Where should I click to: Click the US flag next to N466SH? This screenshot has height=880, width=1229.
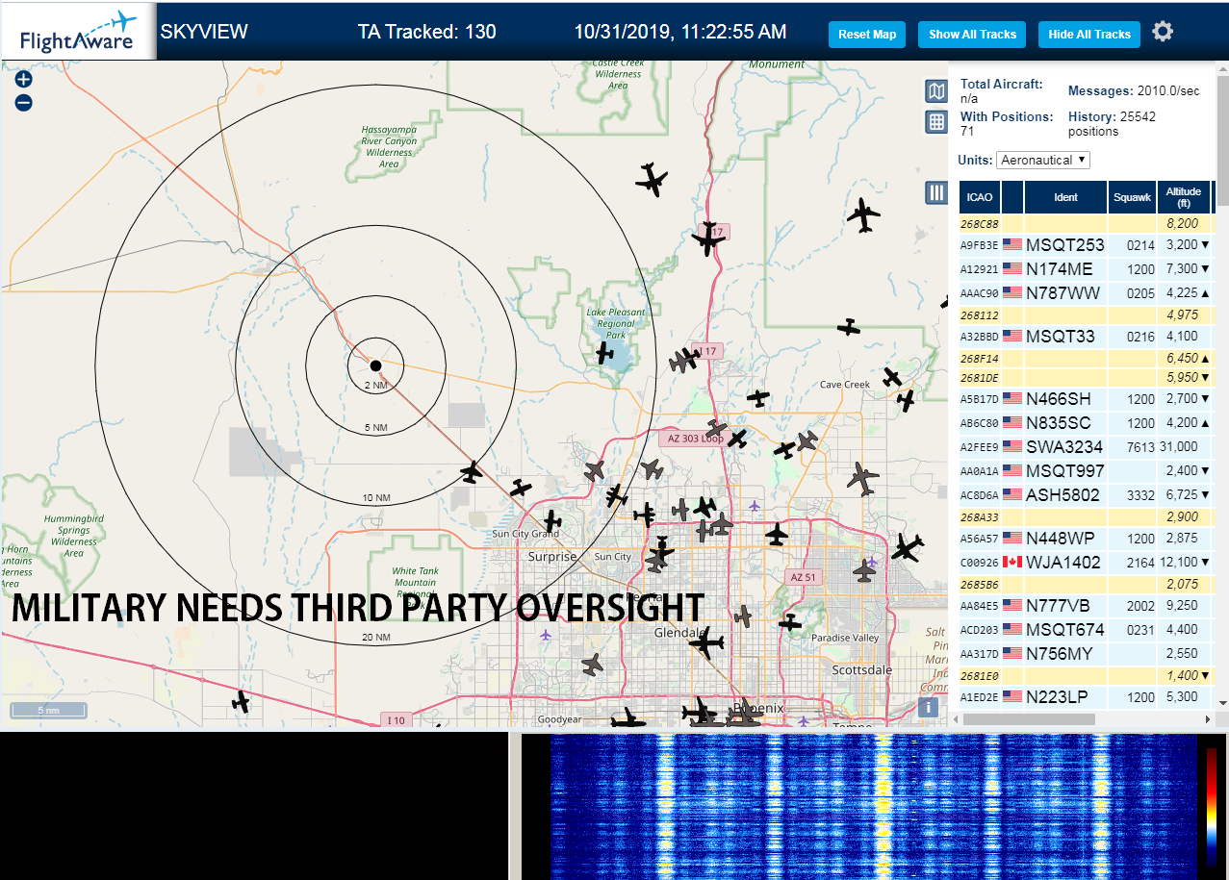pyautogui.click(x=1012, y=398)
